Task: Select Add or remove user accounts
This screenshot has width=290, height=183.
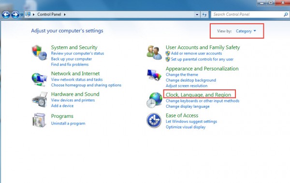Action: point(196,54)
